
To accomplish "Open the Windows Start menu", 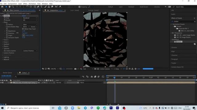I will pos(2,108).
